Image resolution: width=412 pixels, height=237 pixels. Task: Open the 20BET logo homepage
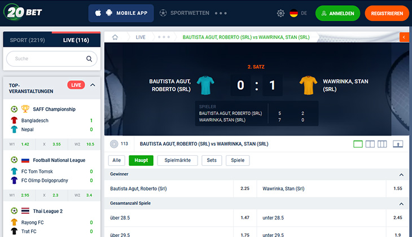pos(23,12)
